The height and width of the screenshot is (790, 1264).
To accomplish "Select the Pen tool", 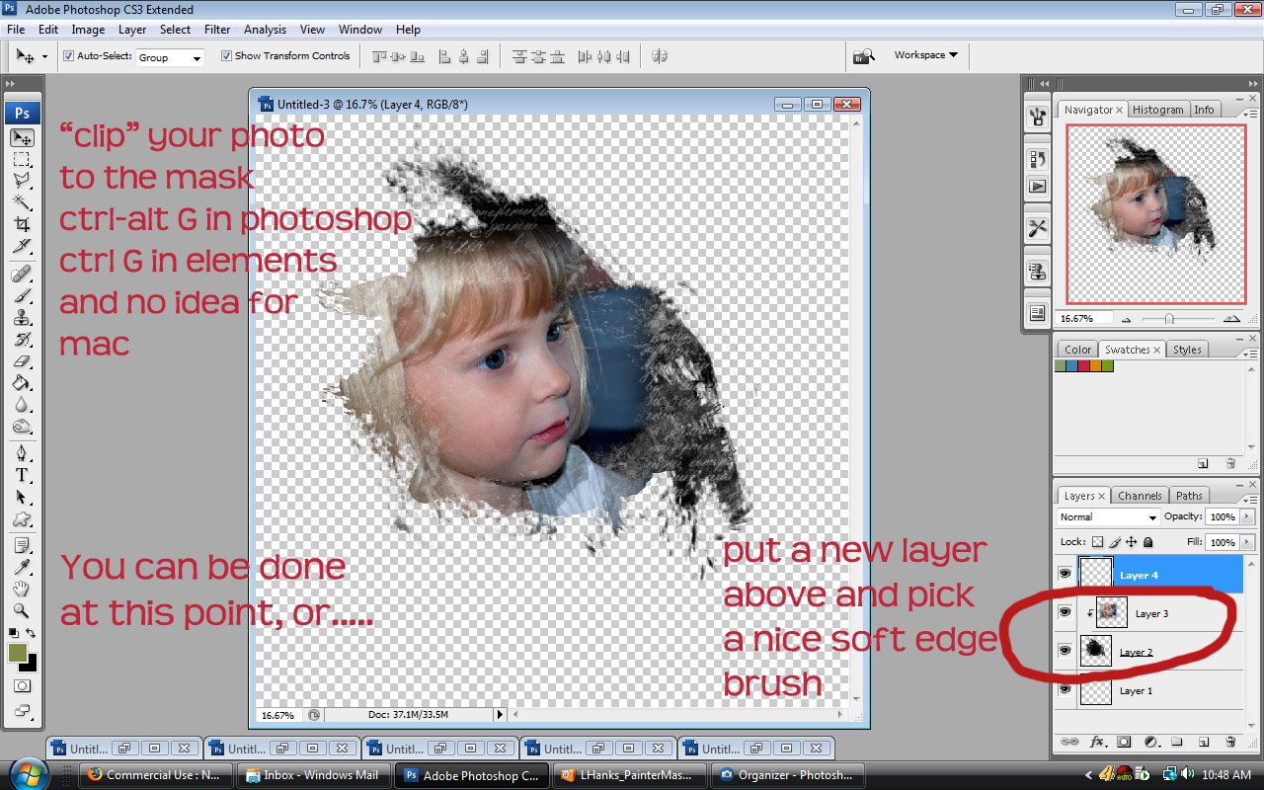I will click(x=22, y=453).
